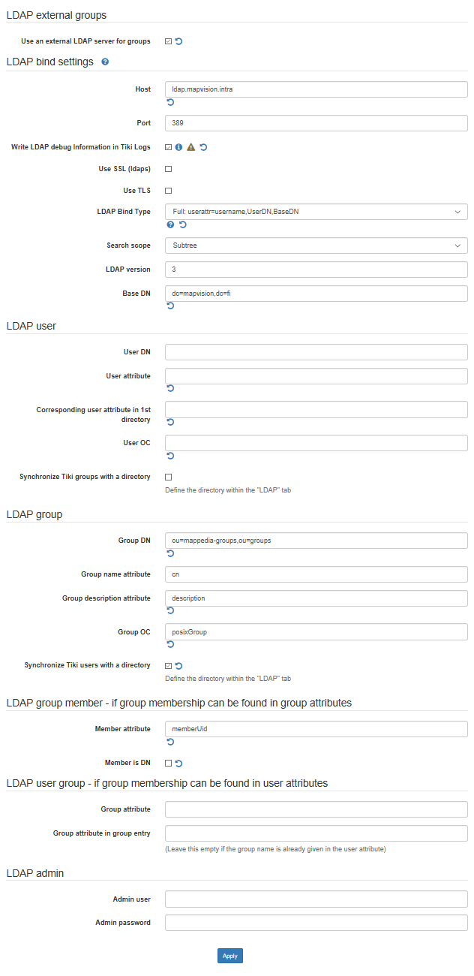Screen dimensions: 474x976
Task: Toggle the Member is DN checkbox
Action: tap(168, 763)
